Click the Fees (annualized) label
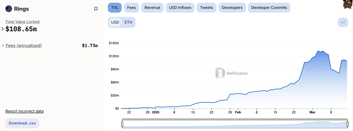 24,46
